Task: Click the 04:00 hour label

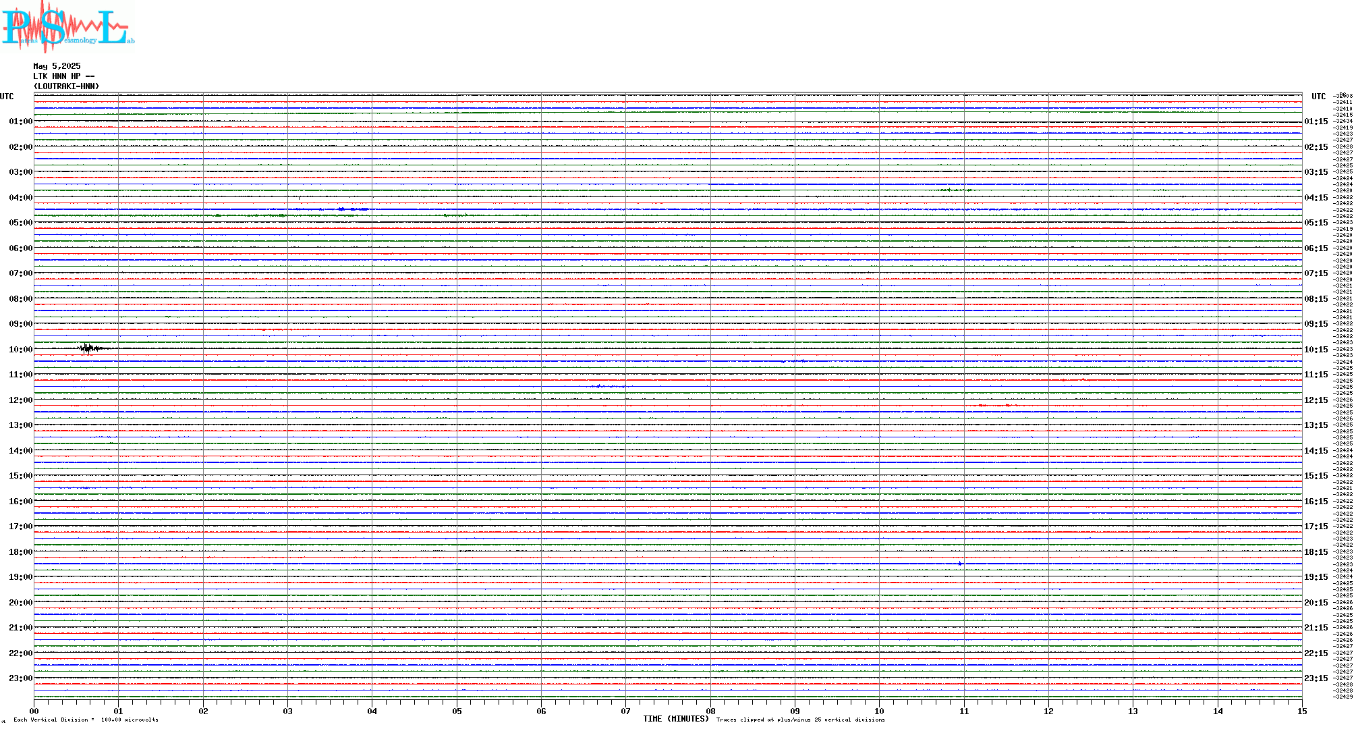Action: pyautogui.click(x=21, y=198)
